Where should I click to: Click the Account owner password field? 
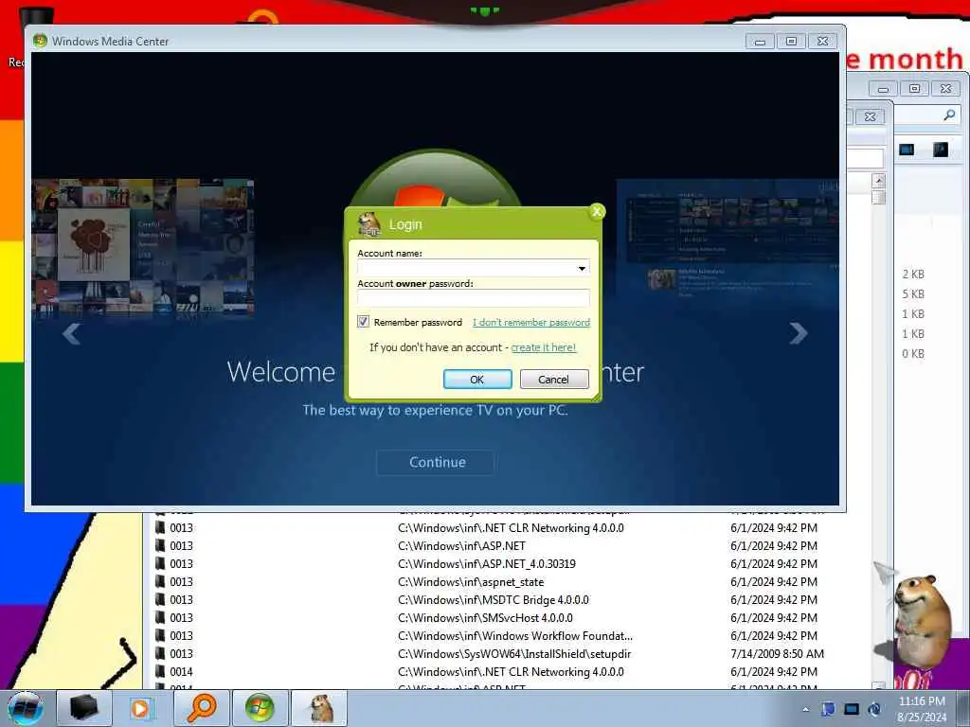[x=474, y=298]
